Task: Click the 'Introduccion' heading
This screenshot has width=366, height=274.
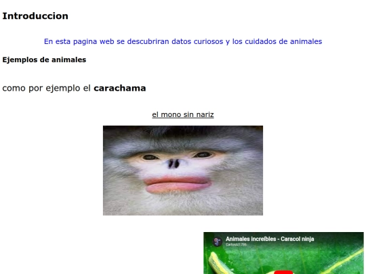Action: 35,16
